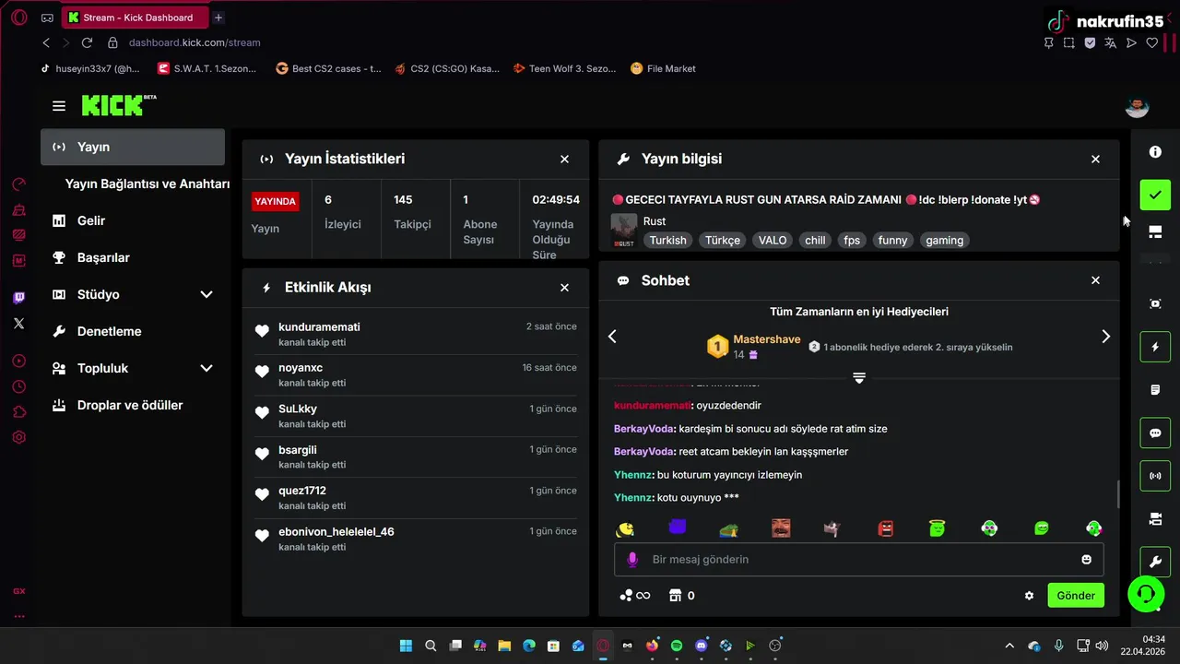
Task: Select Yayın in the sidebar
Action: coord(133,147)
